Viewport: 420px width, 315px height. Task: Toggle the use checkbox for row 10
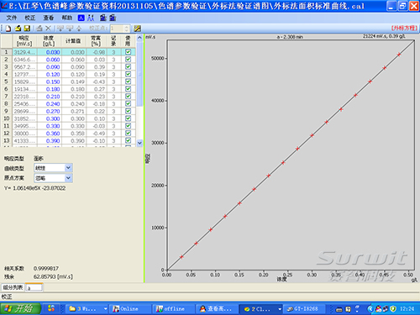128,118
